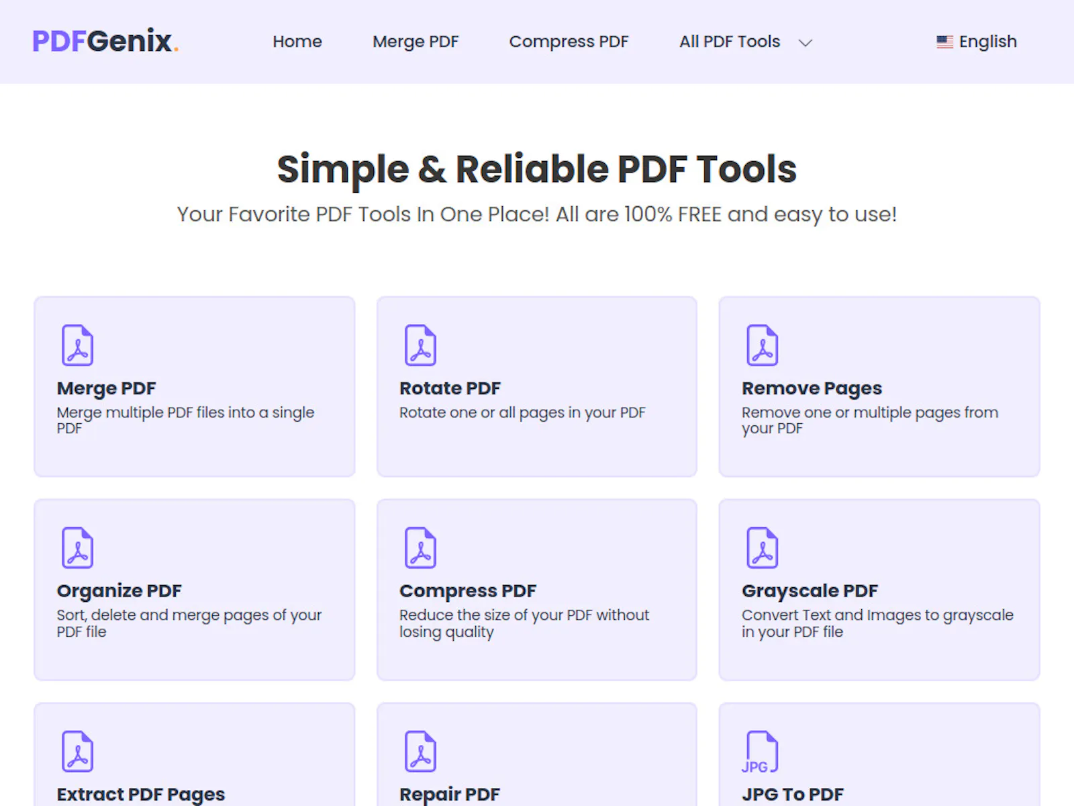Open the Remove Pages card title
This screenshot has height=806, width=1074.
812,388
